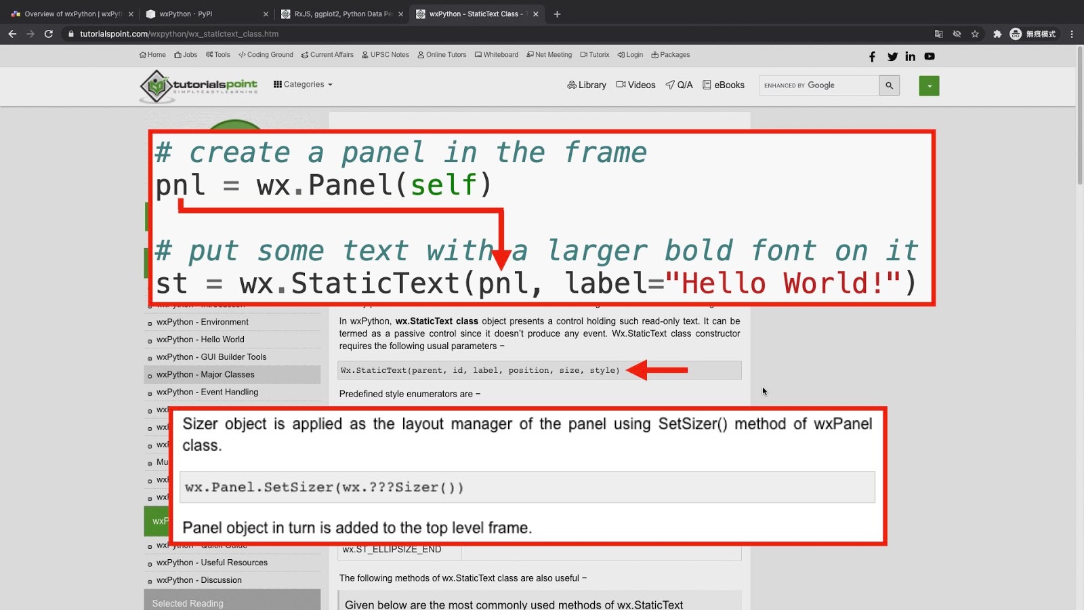Close the RxJS, ggplot2 tab
This screenshot has width=1084, height=610.
[400, 14]
